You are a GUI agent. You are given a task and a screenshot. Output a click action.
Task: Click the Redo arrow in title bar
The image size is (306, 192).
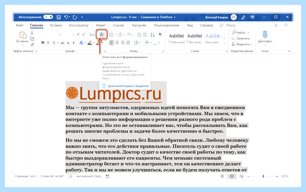pos(75,17)
